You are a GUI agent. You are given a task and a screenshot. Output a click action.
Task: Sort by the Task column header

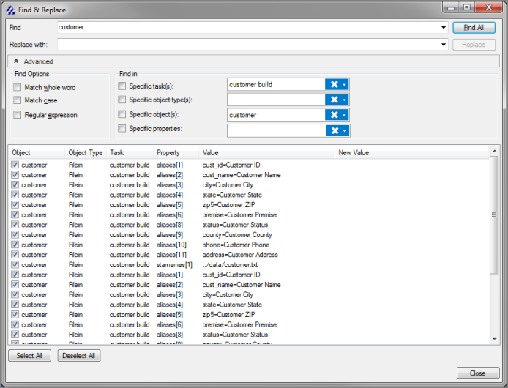[x=130, y=153]
